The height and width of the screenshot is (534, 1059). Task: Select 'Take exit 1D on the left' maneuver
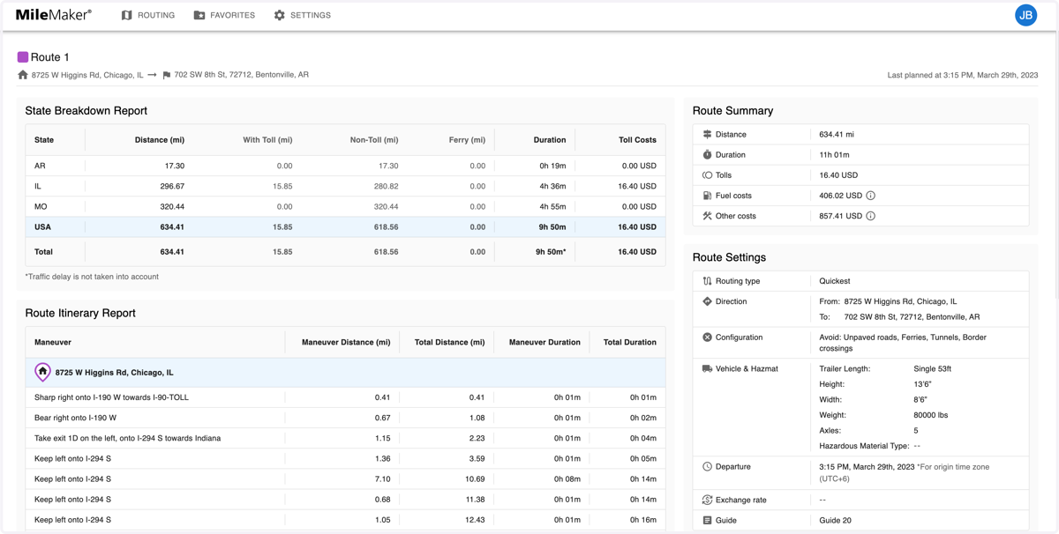click(x=345, y=438)
